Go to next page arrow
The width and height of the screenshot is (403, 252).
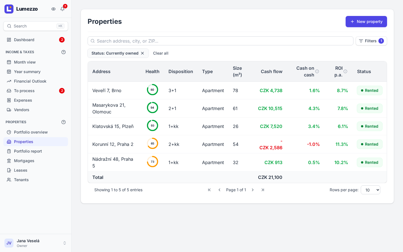coord(253,190)
